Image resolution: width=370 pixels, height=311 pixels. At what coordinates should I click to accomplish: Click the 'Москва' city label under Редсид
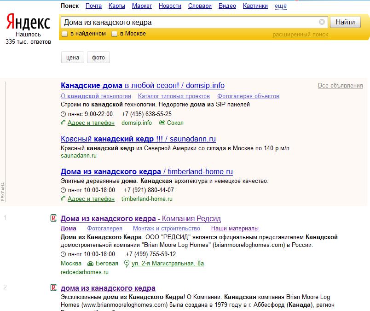click(71, 263)
